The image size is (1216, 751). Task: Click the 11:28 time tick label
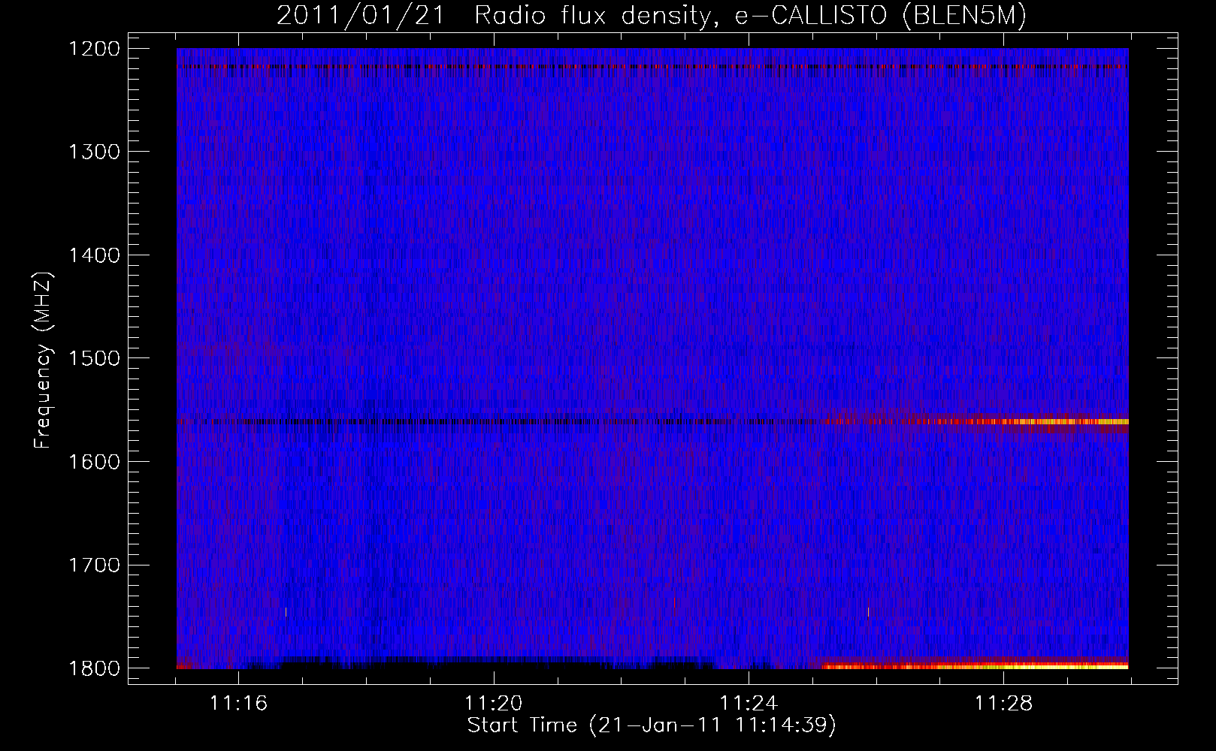1004,704
